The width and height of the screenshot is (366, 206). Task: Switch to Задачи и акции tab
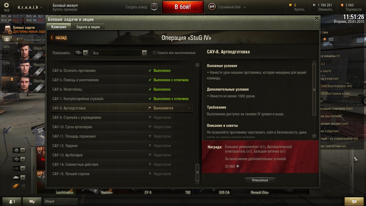88,27
